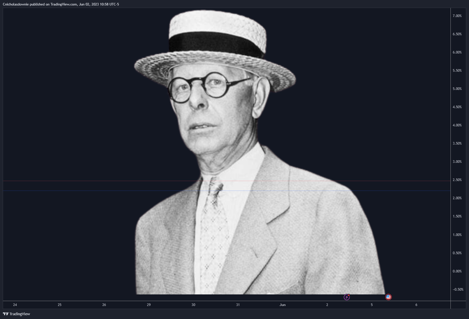Viewport: 469px width, 319px height.
Task: Click the 0.00% price axis label
Action: pyautogui.click(x=457, y=271)
